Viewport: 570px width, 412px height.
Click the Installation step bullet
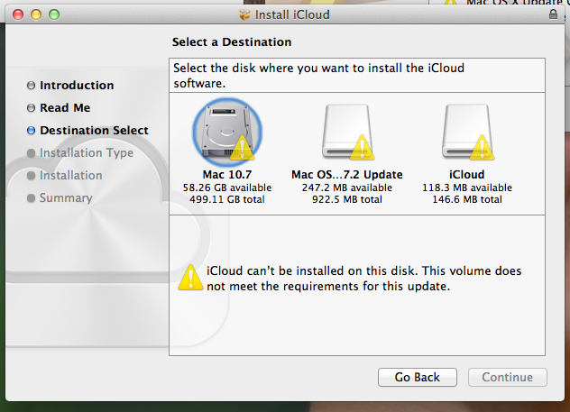pyautogui.click(x=32, y=176)
